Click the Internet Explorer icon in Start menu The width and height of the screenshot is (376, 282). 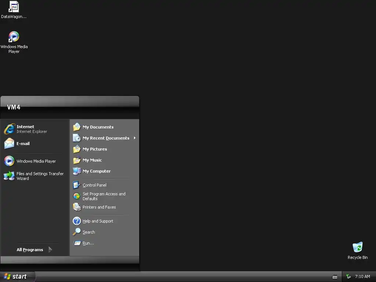pyautogui.click(x=9, y=129)
